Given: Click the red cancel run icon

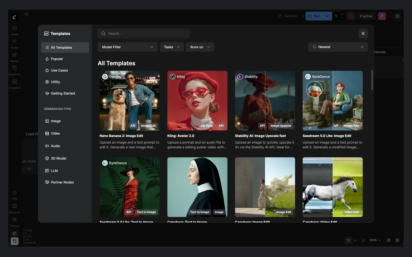Looking at the screenshot, I should 351,16.
